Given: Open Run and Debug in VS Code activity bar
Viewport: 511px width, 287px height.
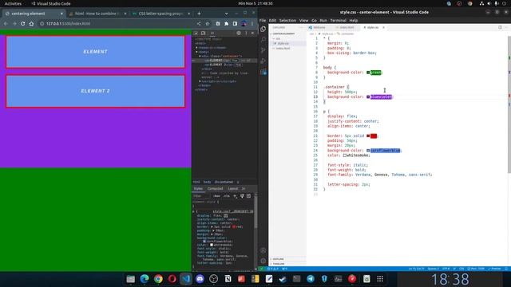Looking at the screenshot, I should point(263,61).
